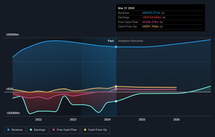Click the 2023 x-axis label
The image size is (215, 137).
(73, 120)
